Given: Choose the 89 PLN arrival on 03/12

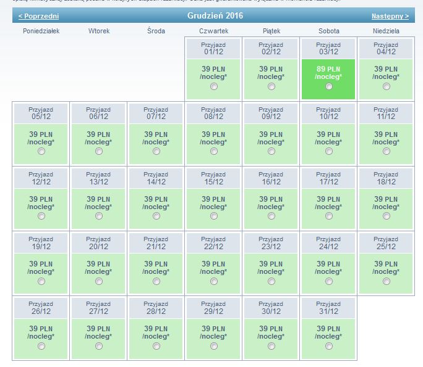Looking at the screenshot, I should click(x=329, y=86).
